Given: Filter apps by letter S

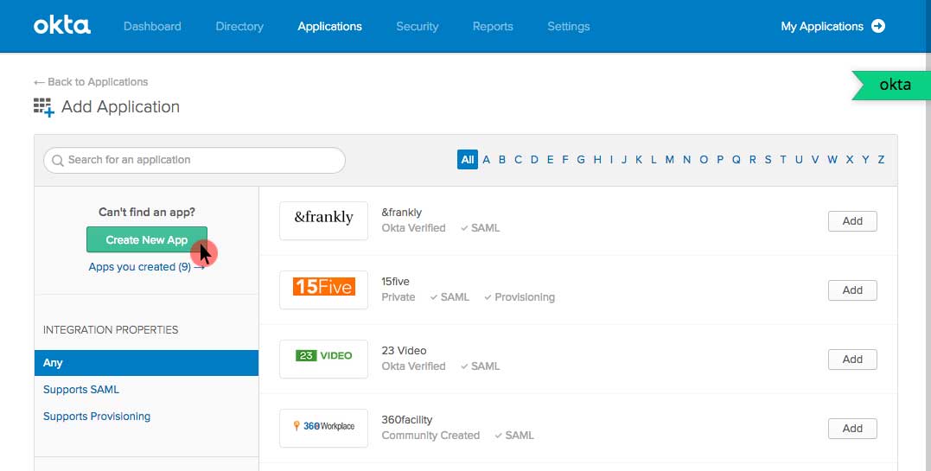Looking at the screenshot, I should pos(768,160).
